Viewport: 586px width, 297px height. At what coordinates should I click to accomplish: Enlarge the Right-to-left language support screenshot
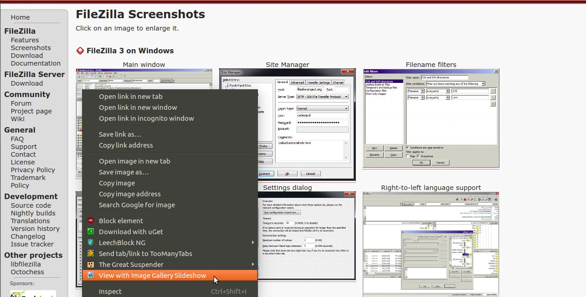[x=431, y=244]
